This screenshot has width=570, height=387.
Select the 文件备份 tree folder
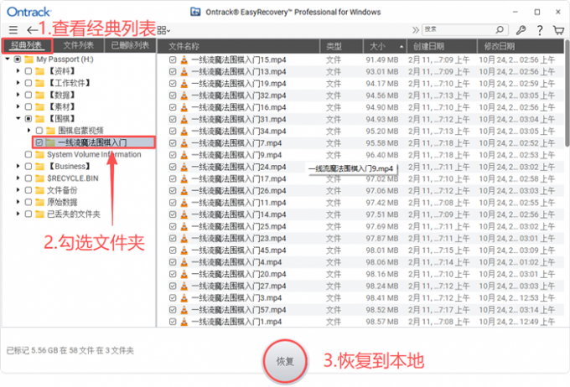pyautogui.click(x=62, y=190)
